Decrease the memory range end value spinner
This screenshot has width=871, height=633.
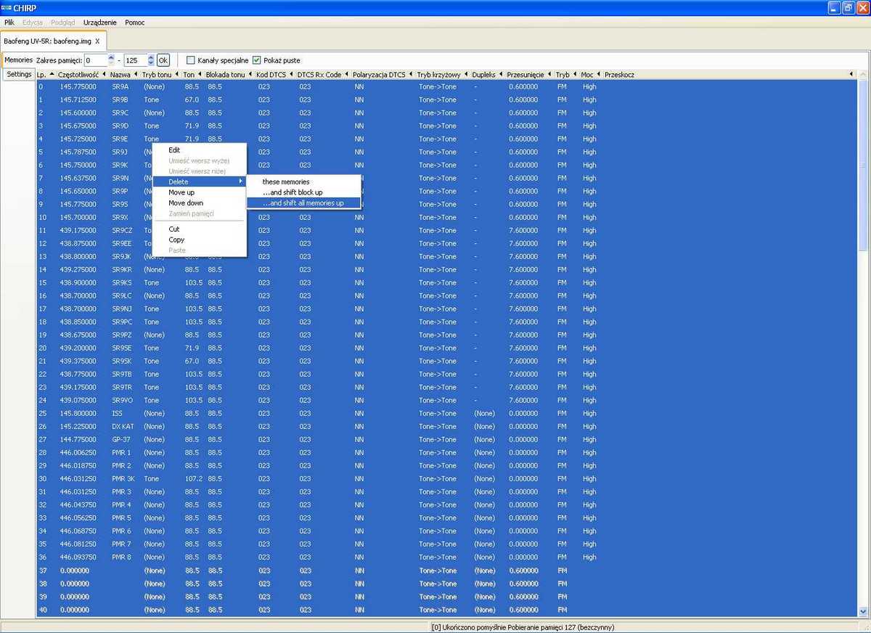coord(151,63)
